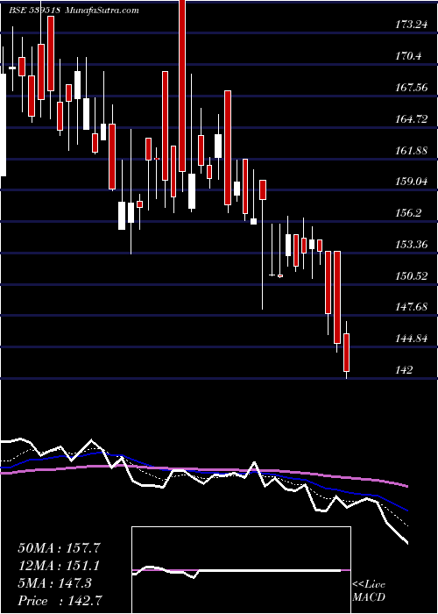The width and height of the screenshot is (438, 614).
Task: Click the 159.04 price axis label
Action: click(x=411, y=182)
